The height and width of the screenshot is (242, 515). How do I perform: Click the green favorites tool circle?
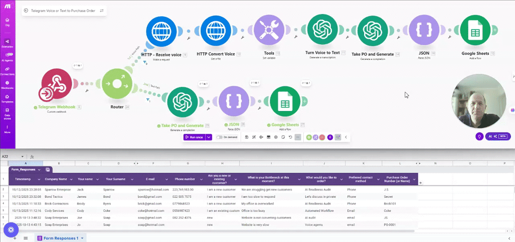pyautogui.click(x=309, y=137)
